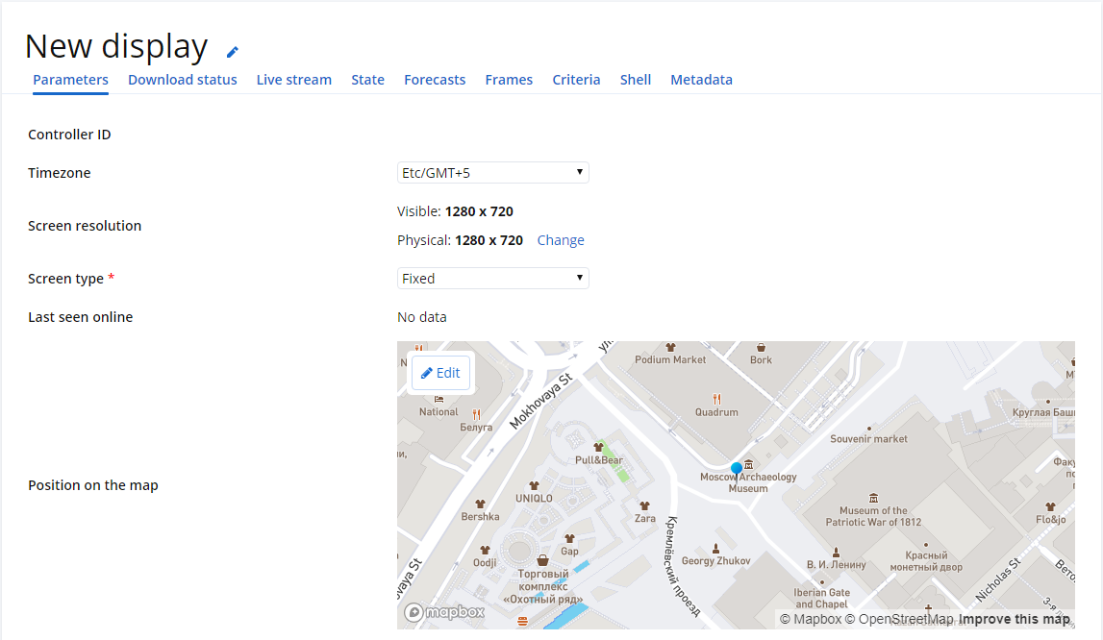The image size is (1103, 640).
Task: Click the metro station icon at map bottom
Action: pyautogui.click(x=522, y=620)
